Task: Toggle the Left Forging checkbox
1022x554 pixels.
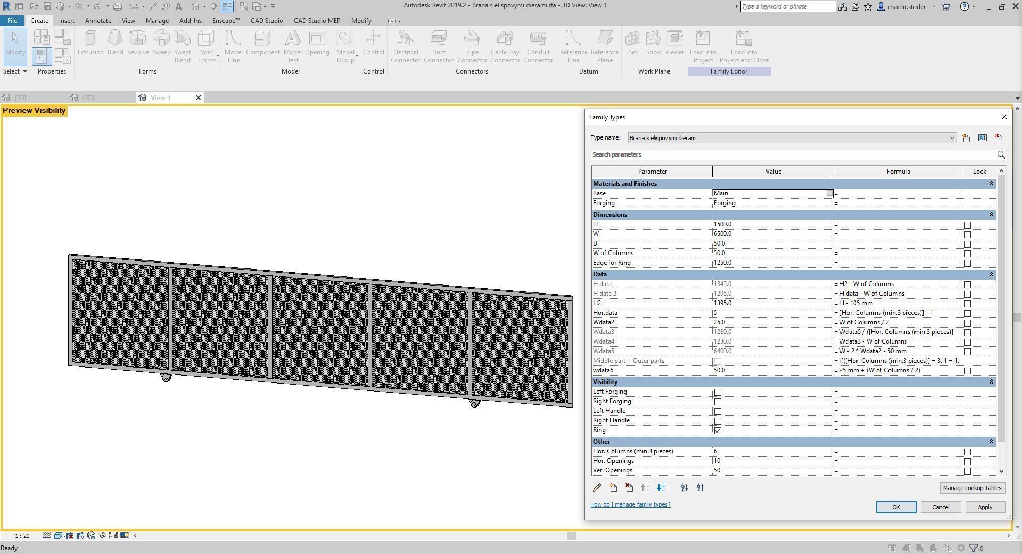Action: [718, 392]
